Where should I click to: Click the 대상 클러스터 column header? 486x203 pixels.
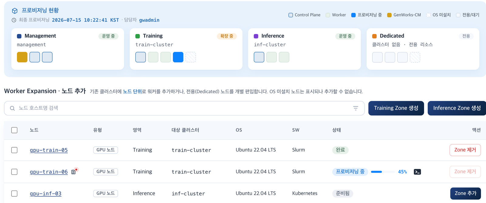coord(185,130)
